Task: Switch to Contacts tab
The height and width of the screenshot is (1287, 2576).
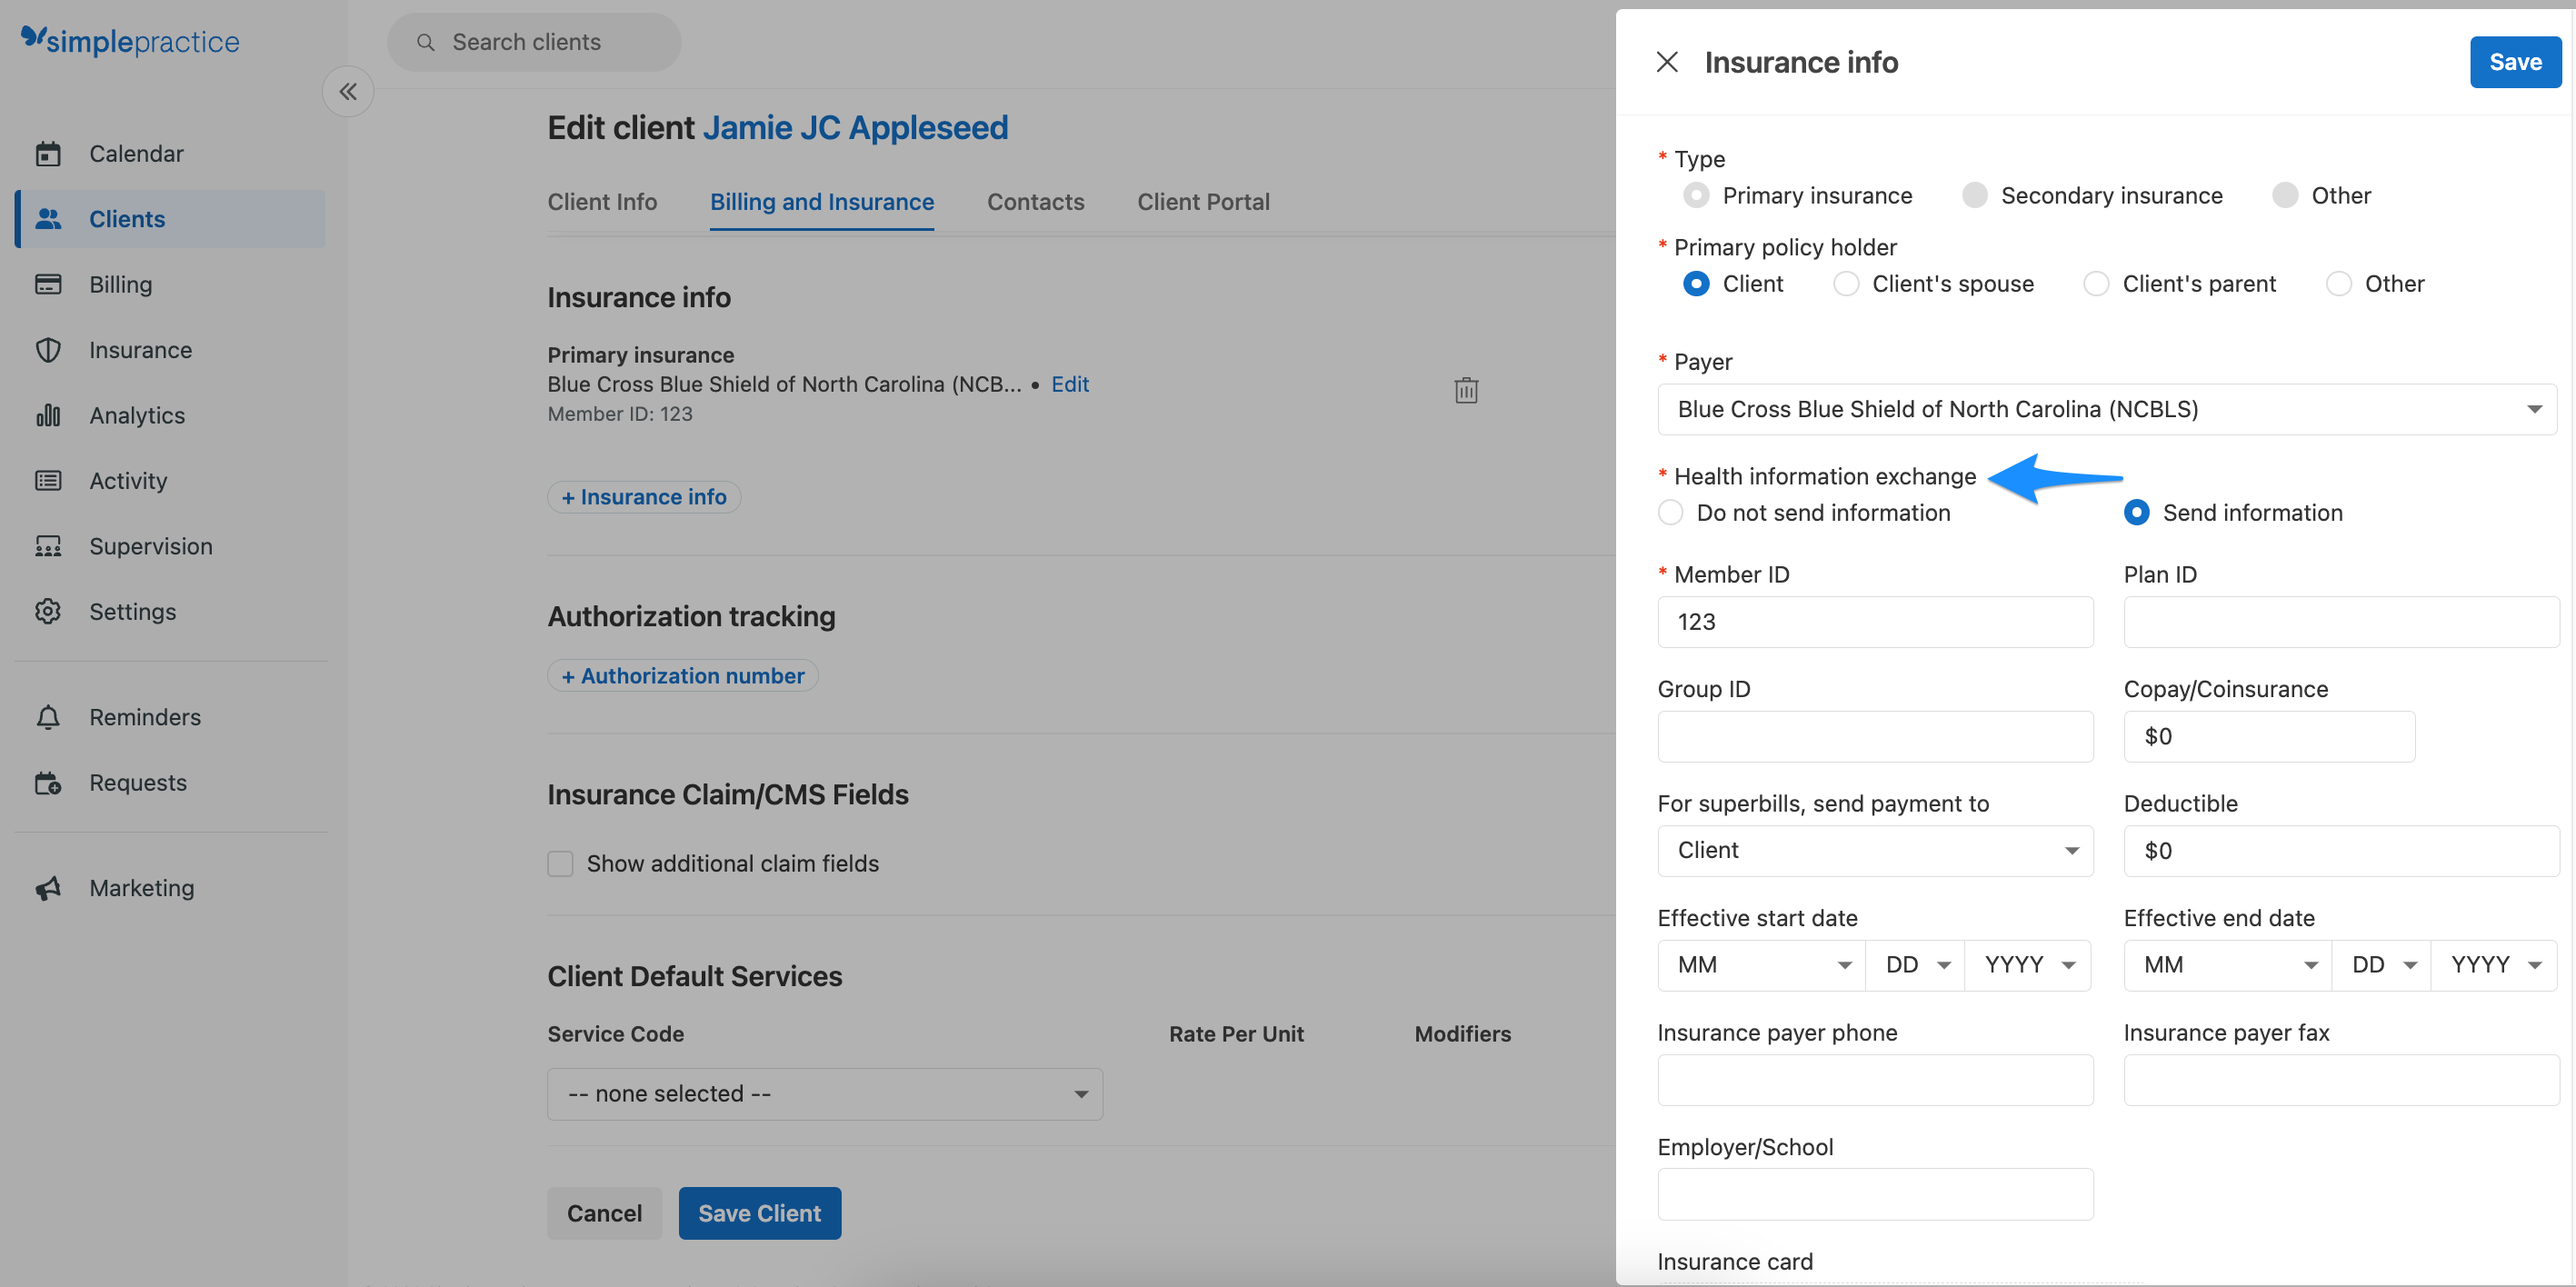Action: [1035, 202]
